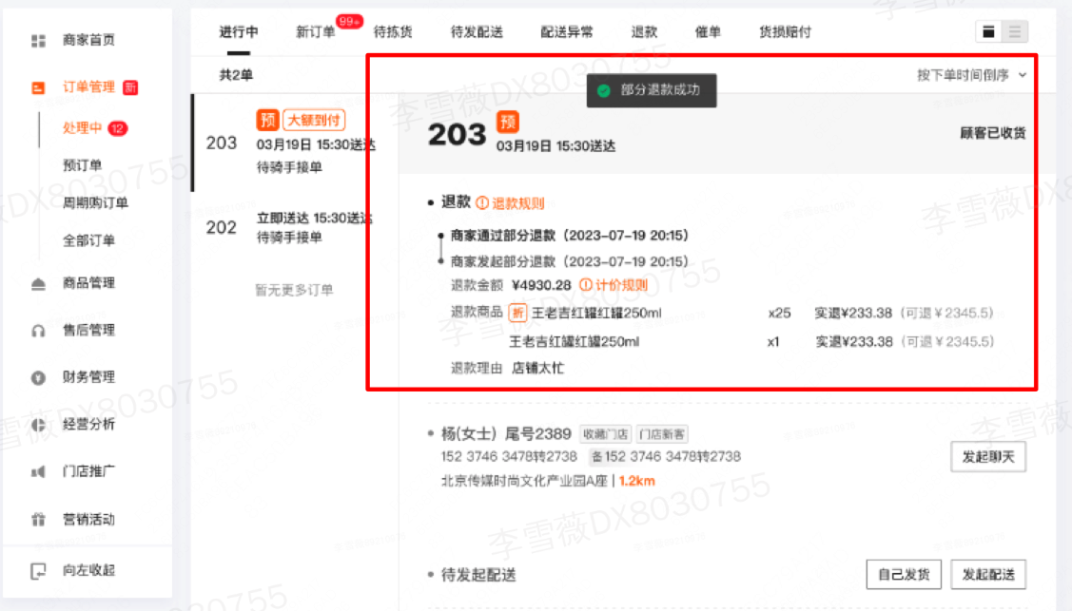This screenshot has height=611, width=1072.
Task: Click the 商家首页 grid icon in sidebar
Action: tap(38, 41)
